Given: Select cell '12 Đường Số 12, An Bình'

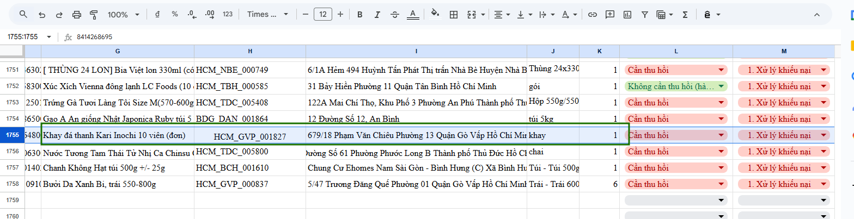Looking at the screenshot, I should 416,119.
